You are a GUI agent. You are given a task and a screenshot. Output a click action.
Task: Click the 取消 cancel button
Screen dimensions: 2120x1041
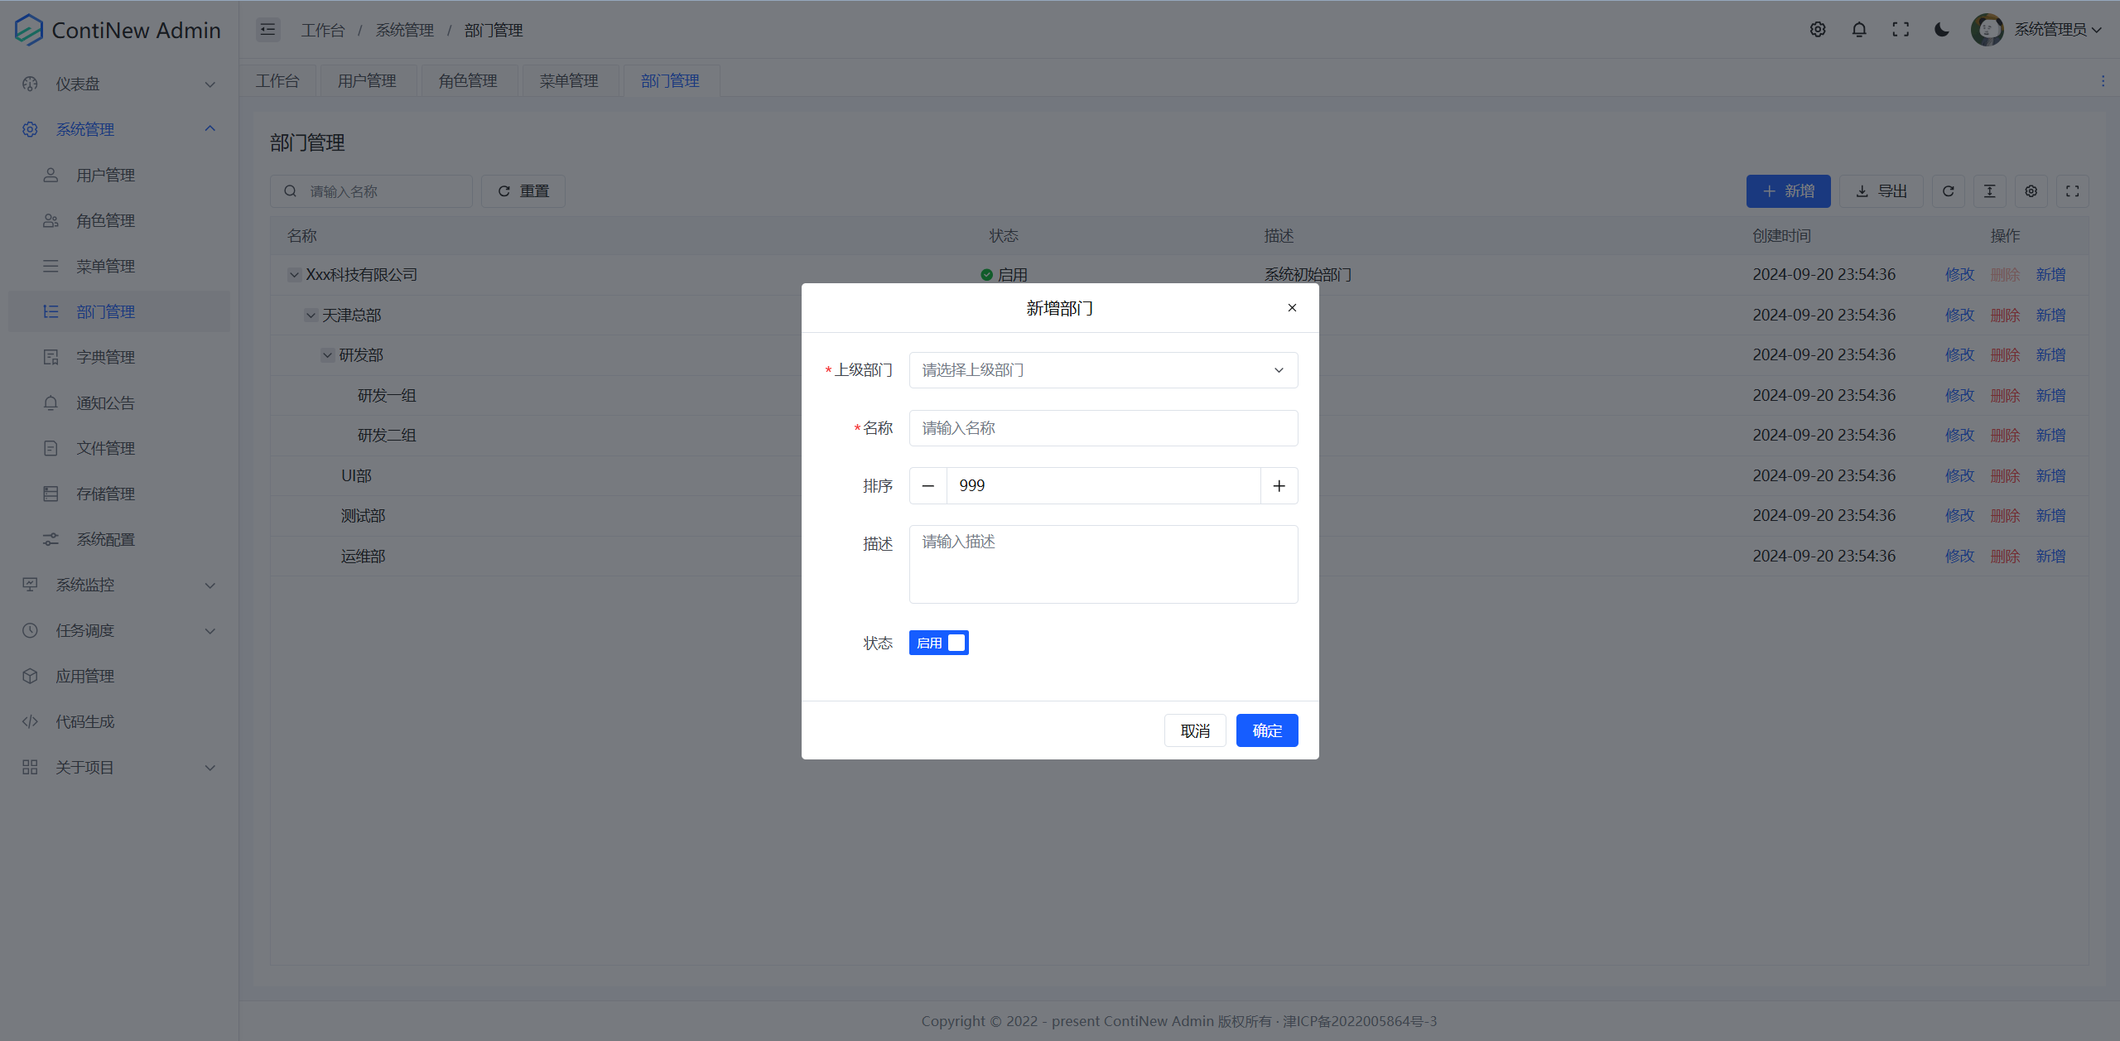[1195, 730]
